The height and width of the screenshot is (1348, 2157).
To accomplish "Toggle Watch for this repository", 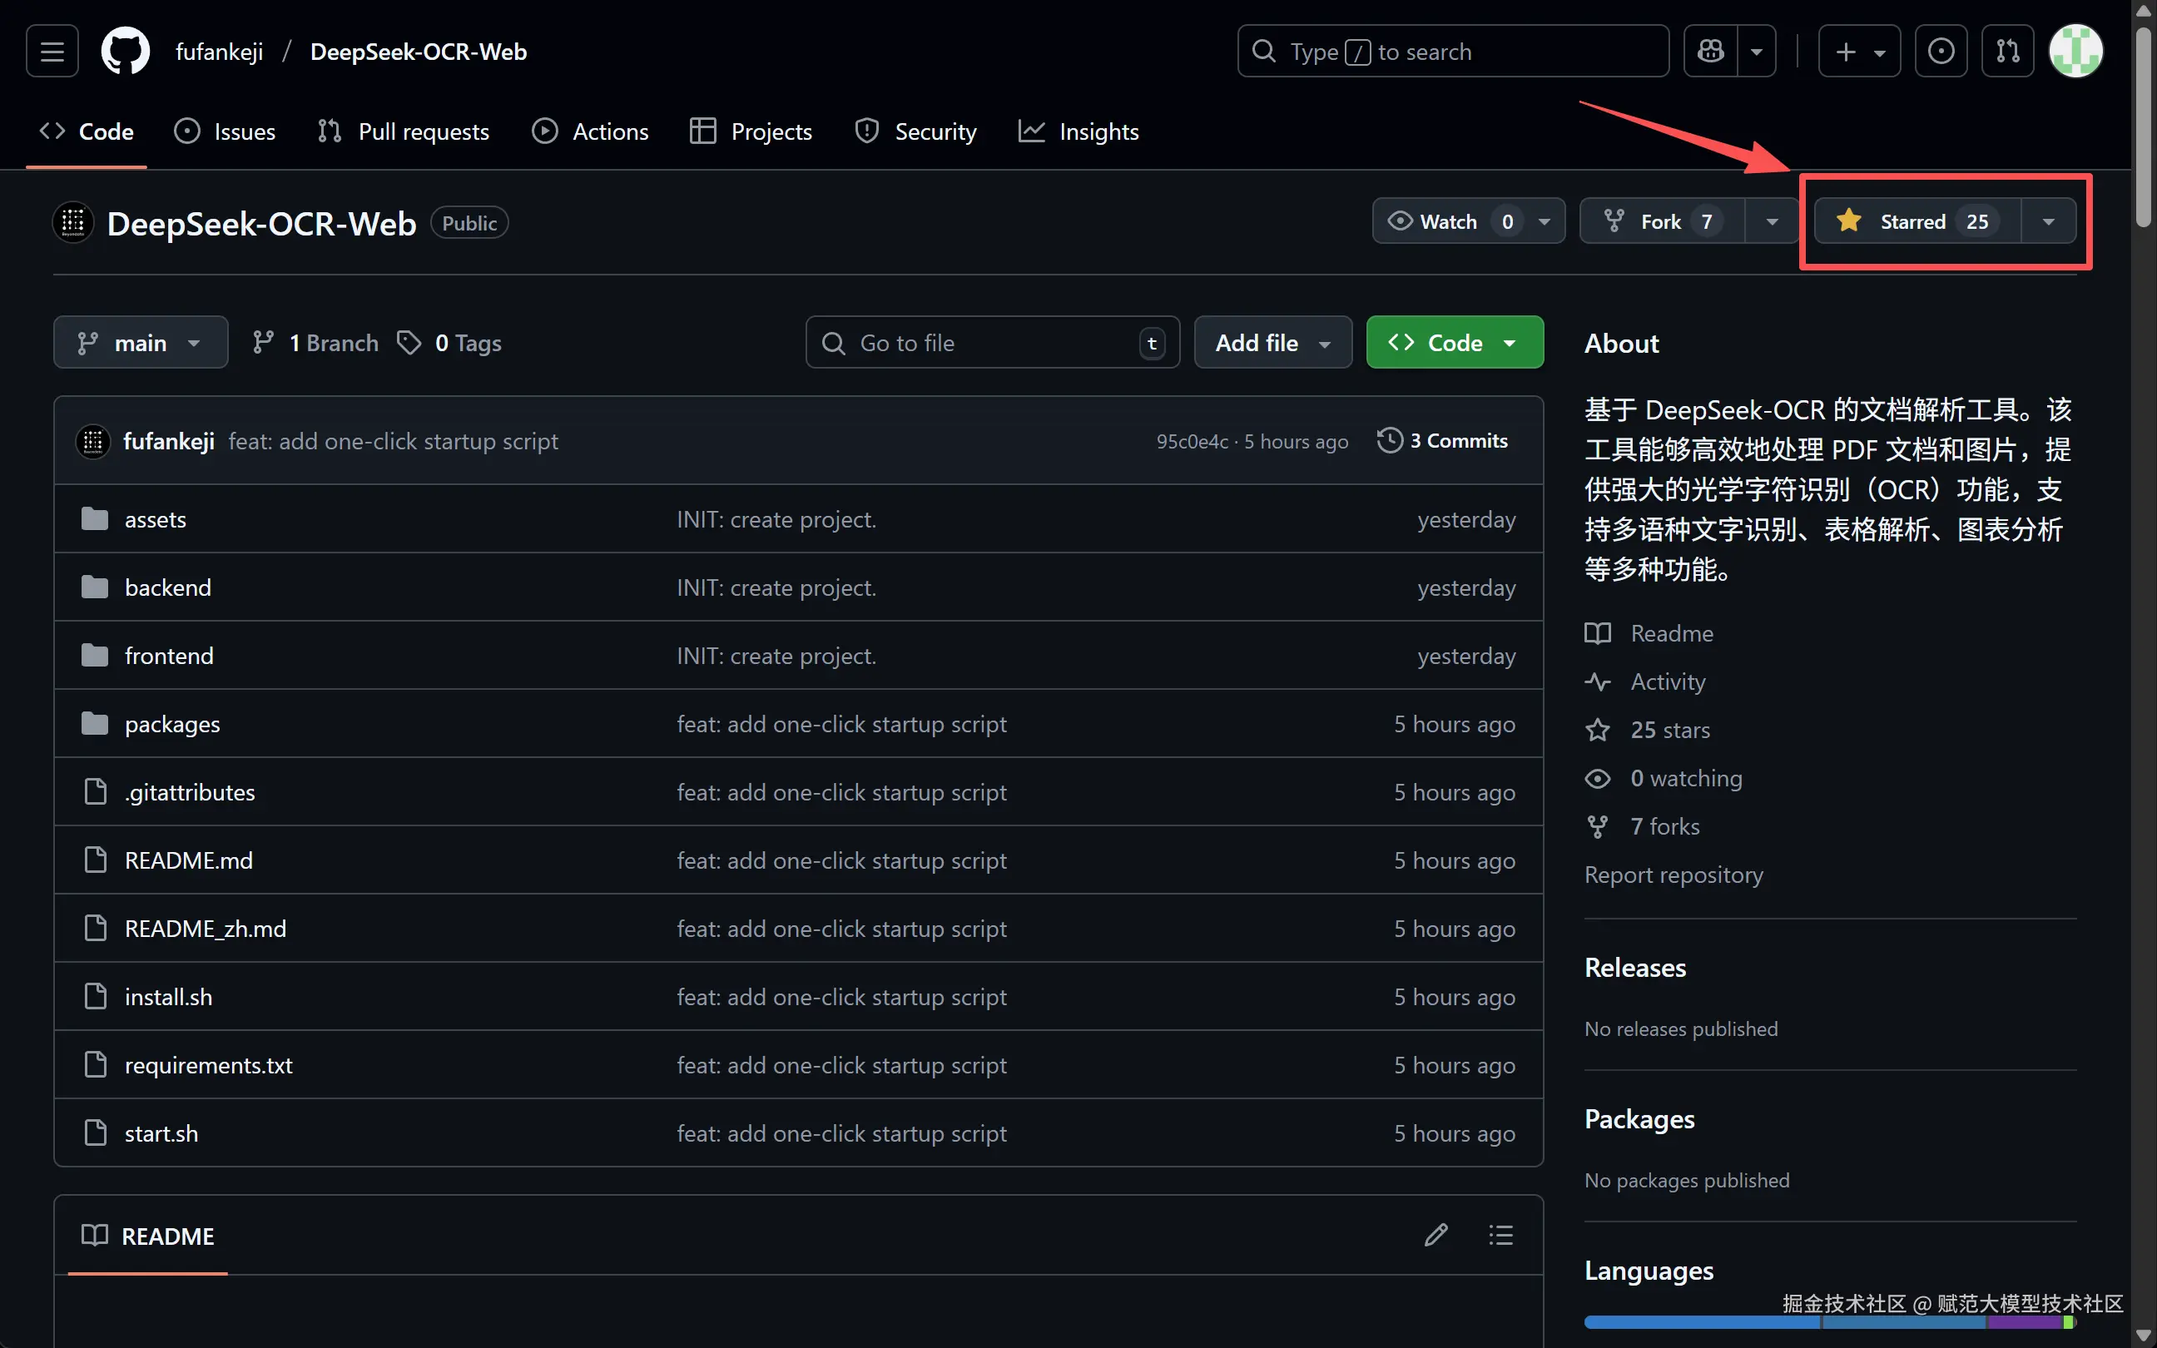I will coord(1448,221).
